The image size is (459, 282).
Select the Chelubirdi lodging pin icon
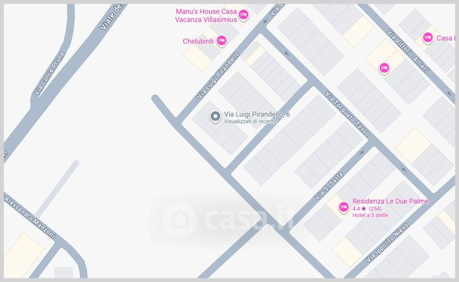(x=221, y=40)
